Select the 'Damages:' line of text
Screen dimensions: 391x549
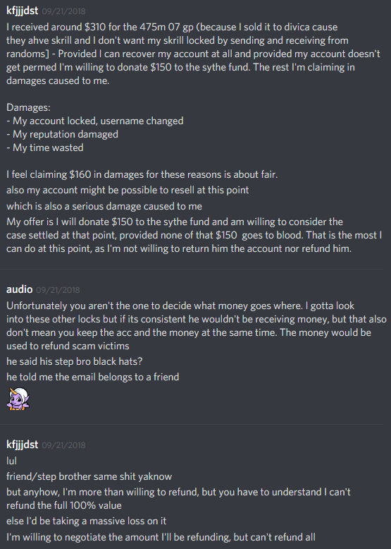pyautogui.click(x=28, y=107)
